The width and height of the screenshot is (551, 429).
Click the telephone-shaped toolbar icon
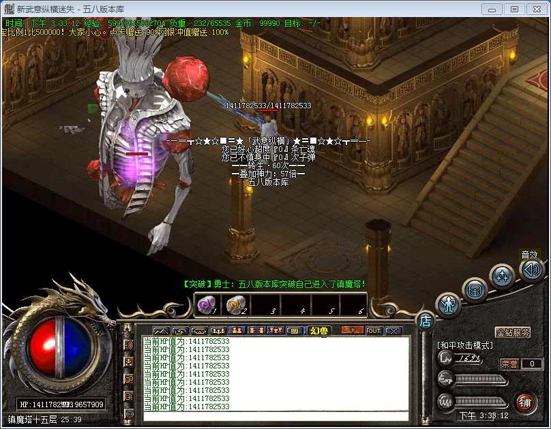click(199, 331)
